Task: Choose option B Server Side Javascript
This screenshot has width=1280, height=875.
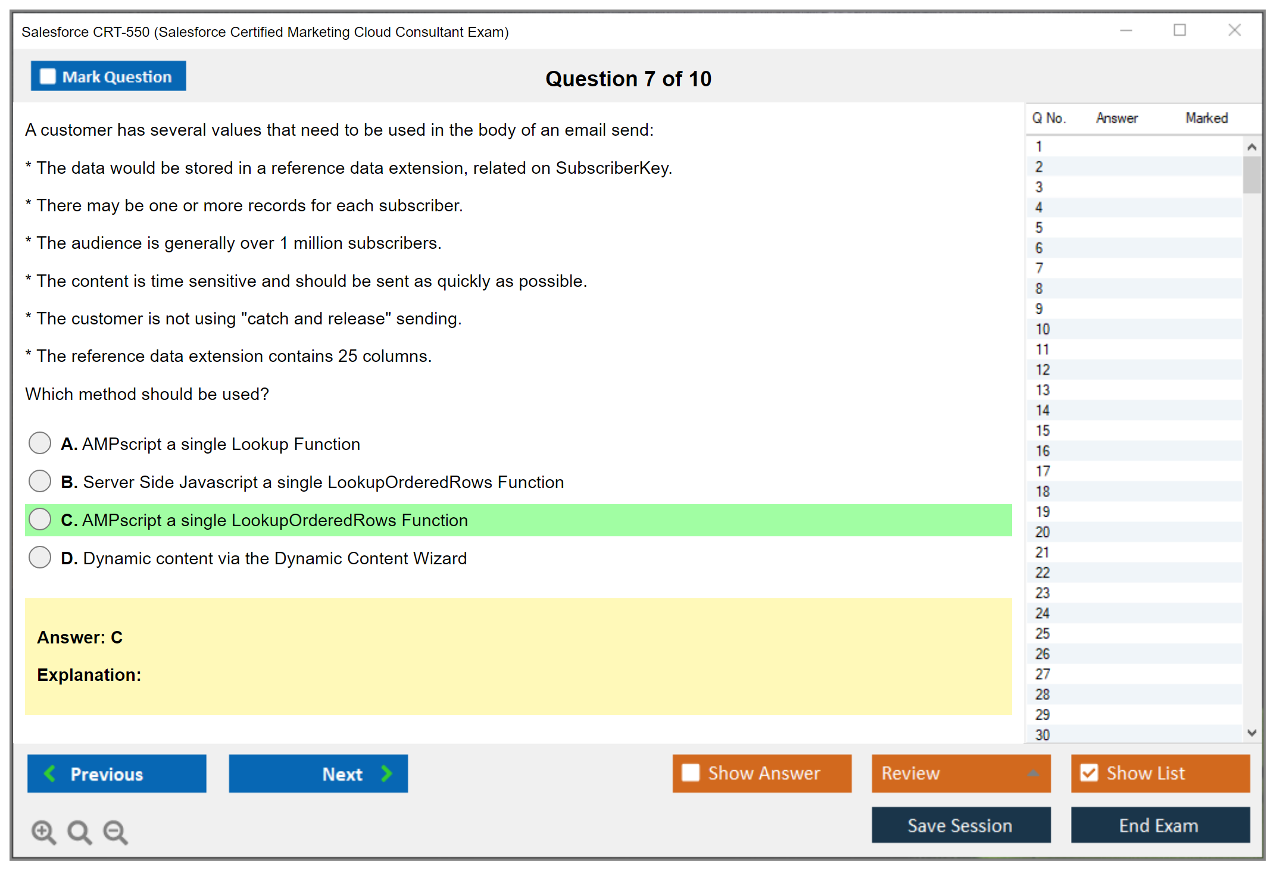Action: 40,482
